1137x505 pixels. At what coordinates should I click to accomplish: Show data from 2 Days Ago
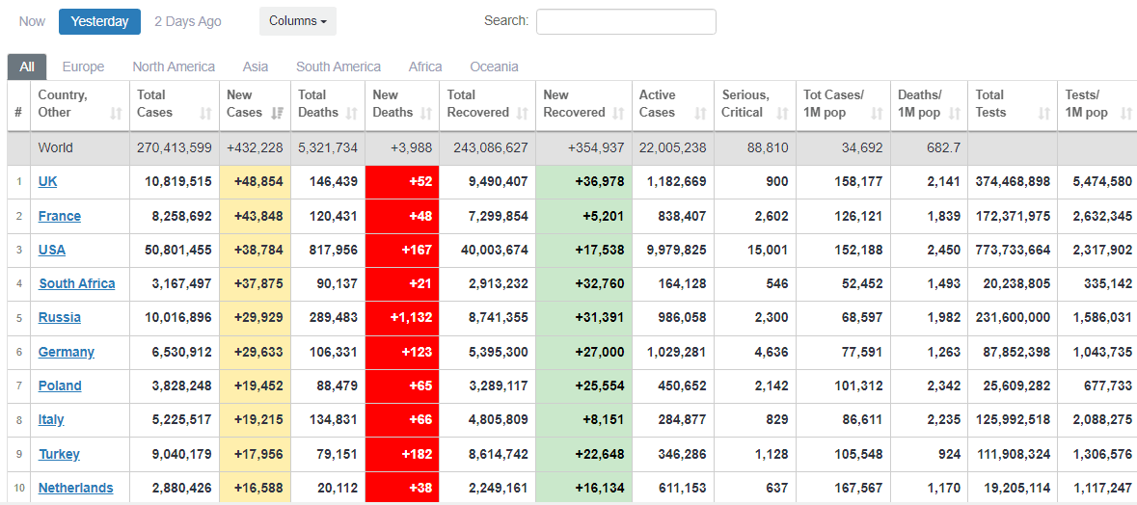click(x=188, y=21)
